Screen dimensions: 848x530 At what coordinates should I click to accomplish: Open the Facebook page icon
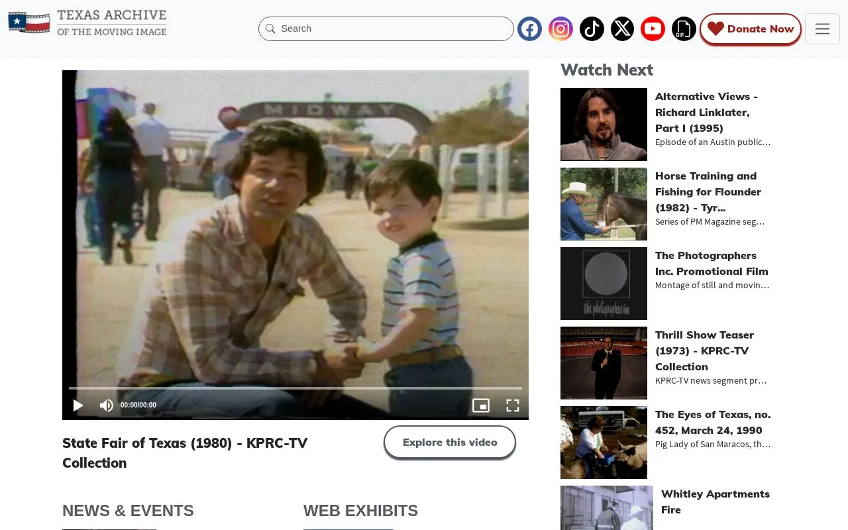pos(529,28)
